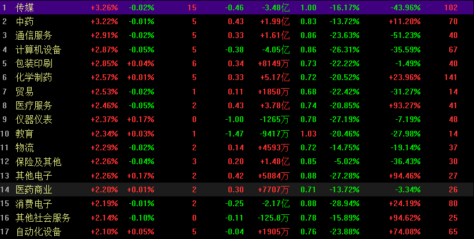The height and width of the screenshot is (239, 474).
Task: Click the 仪器仪表 sector name
Action: click(x=33, y=119)
